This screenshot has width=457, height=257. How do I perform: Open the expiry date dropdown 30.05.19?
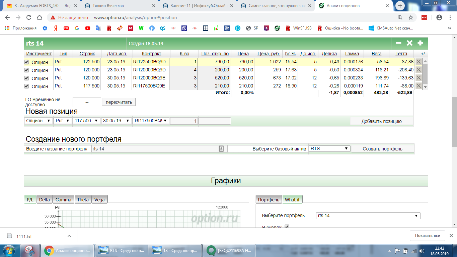tap(117, 121)
